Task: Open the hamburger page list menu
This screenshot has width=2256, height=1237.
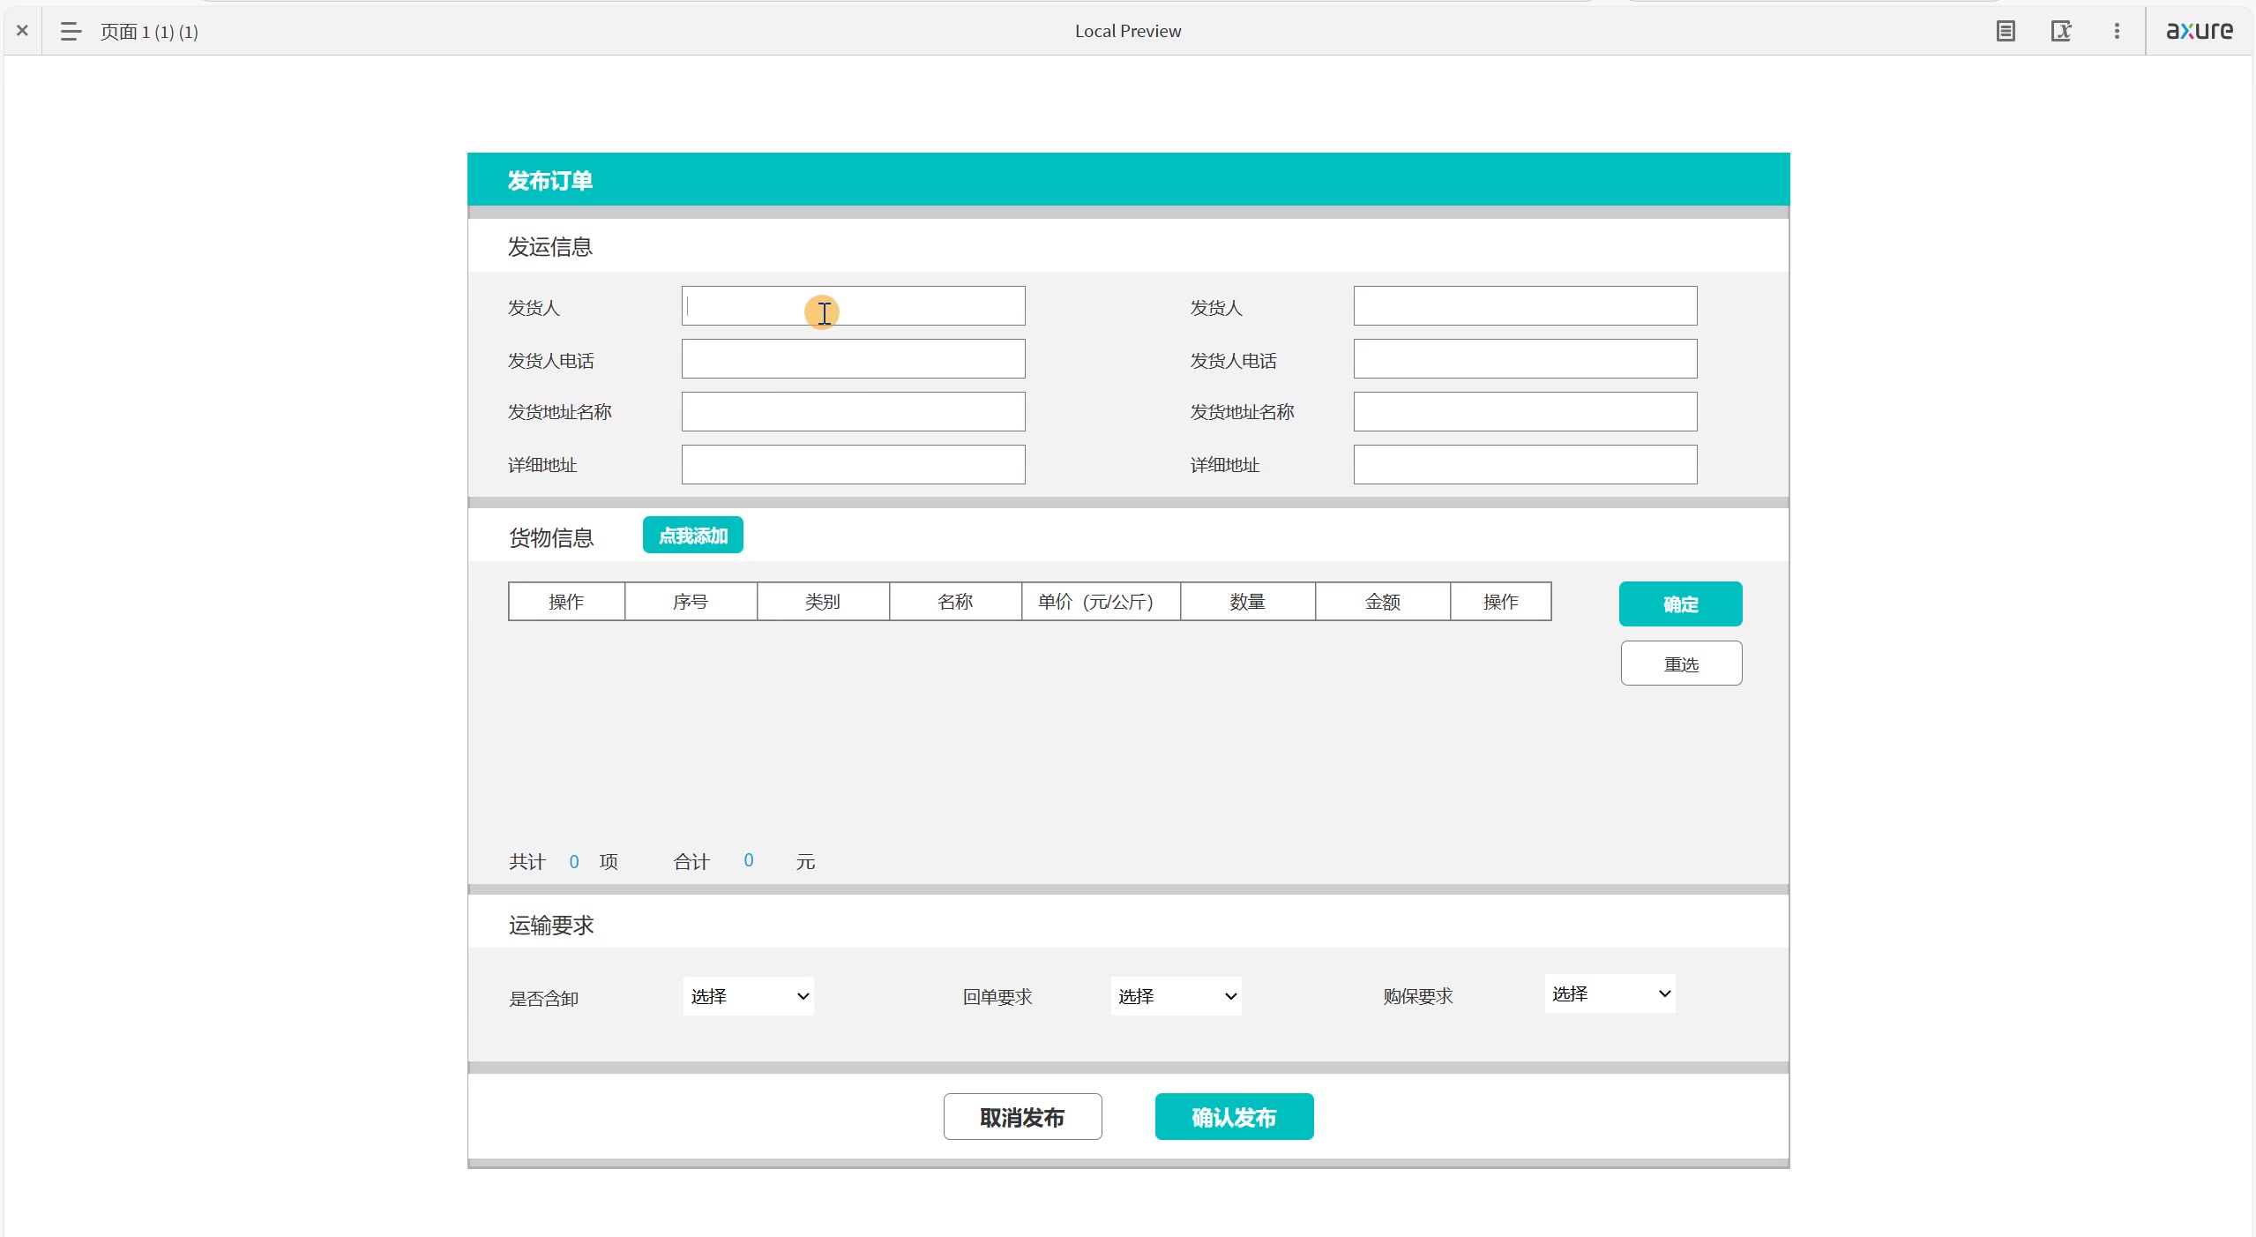Action: 71,32
